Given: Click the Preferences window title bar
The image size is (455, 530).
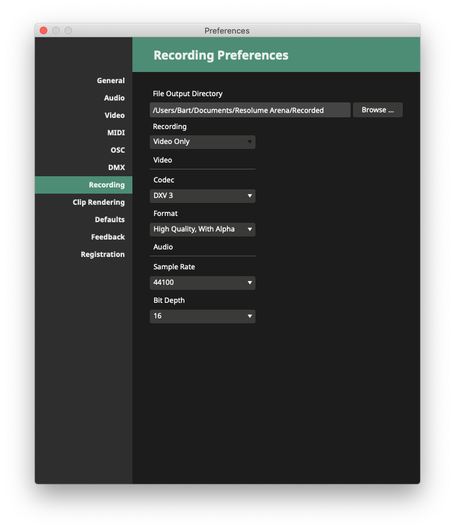Looking at the screenshot, I should (227, 30).
